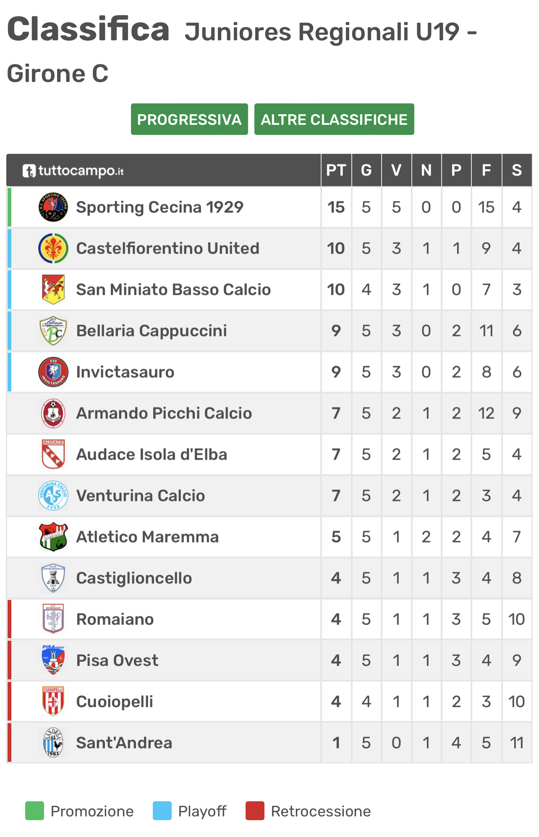Select the Cuoiopelli team name
The height and width of the screenshot is (837, 539).
click(115, 702)
